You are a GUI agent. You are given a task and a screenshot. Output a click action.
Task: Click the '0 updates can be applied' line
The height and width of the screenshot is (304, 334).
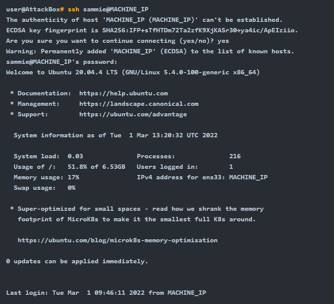pyautogui.click(x=77, y=261)
